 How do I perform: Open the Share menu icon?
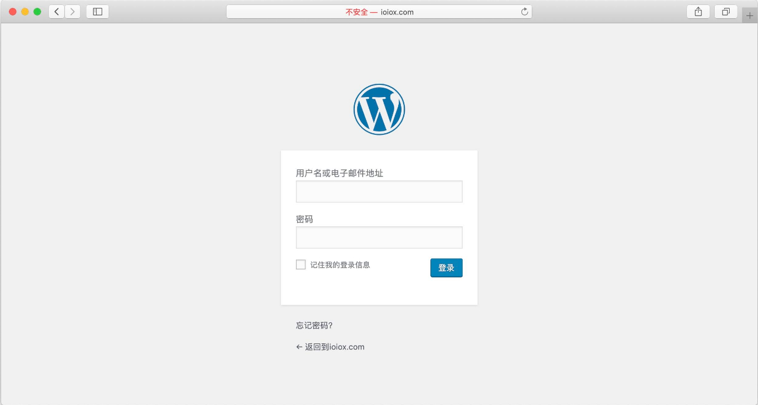point(699,12)
